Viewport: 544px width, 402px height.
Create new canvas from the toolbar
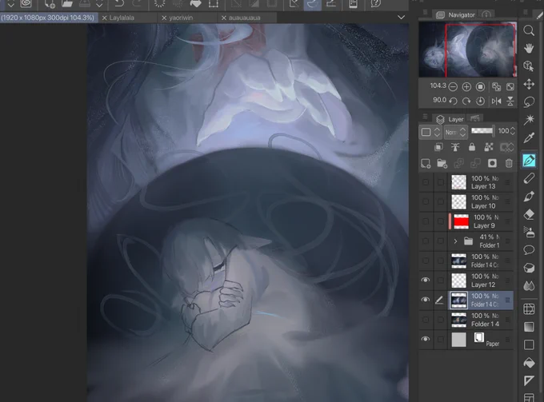point(50,3)
